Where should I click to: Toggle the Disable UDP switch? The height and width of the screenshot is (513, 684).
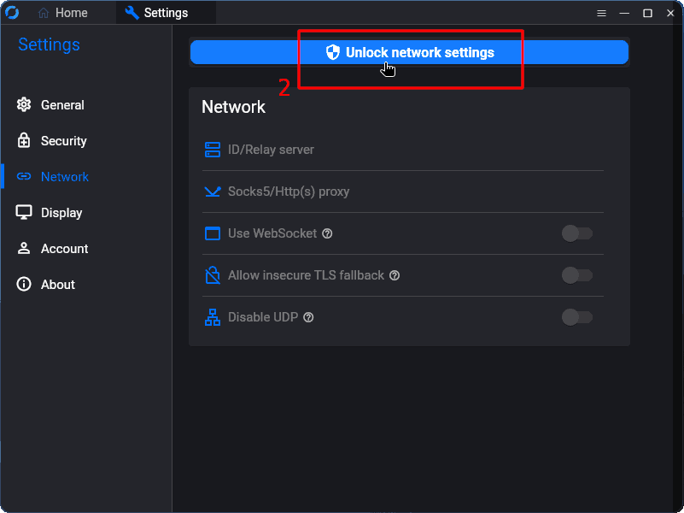(577, 317)
